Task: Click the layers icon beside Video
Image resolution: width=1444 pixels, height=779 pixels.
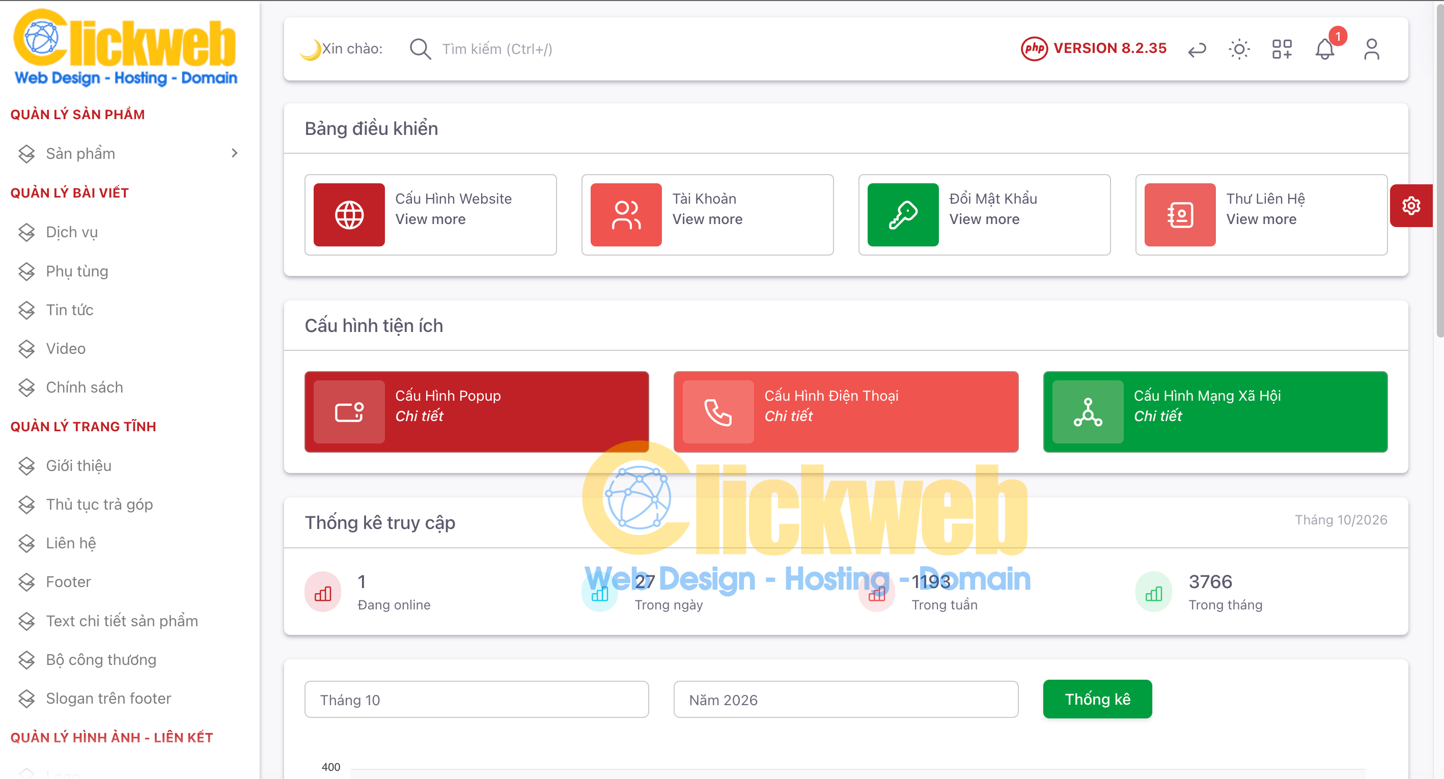Action: 26,349
